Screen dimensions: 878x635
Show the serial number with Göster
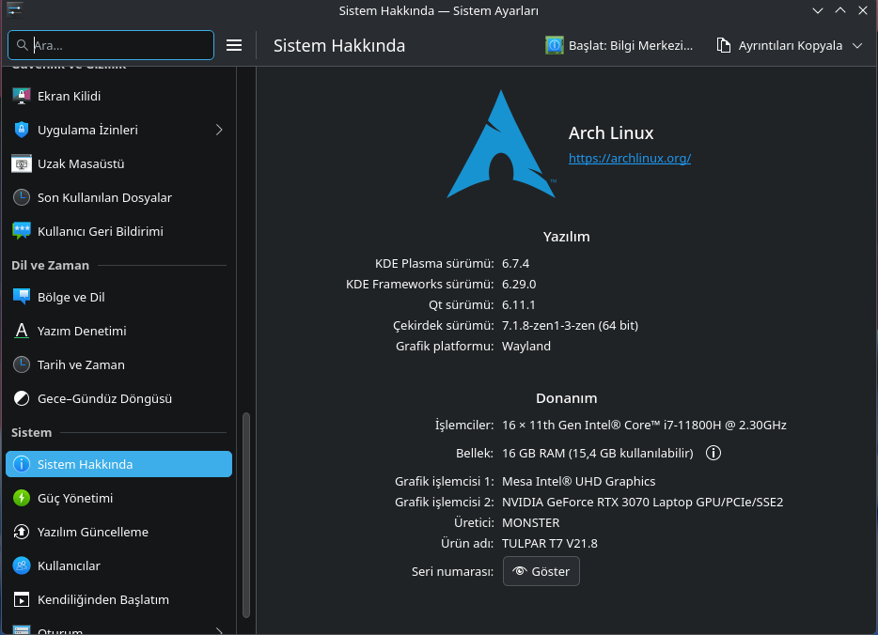click(541, 571)
